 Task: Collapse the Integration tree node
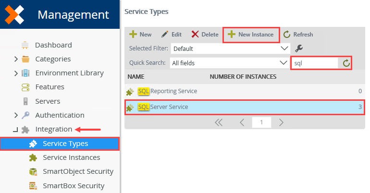(15, 130)
